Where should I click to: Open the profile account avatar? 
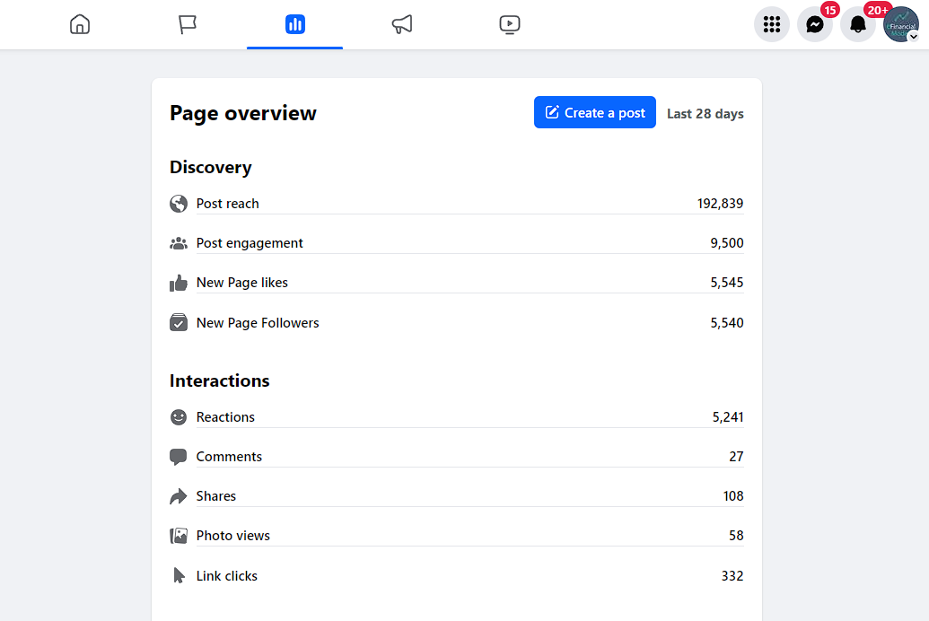pos(900,24)
